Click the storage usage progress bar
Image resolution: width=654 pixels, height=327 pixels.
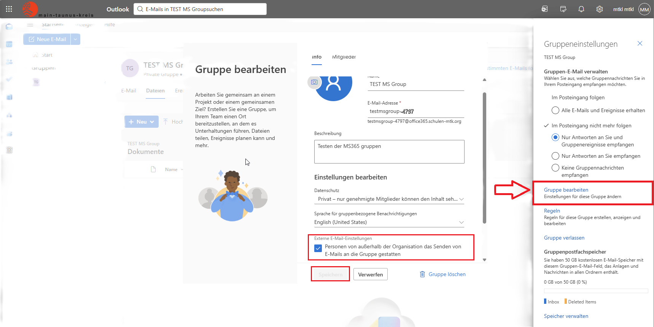(x=596, y=291)
